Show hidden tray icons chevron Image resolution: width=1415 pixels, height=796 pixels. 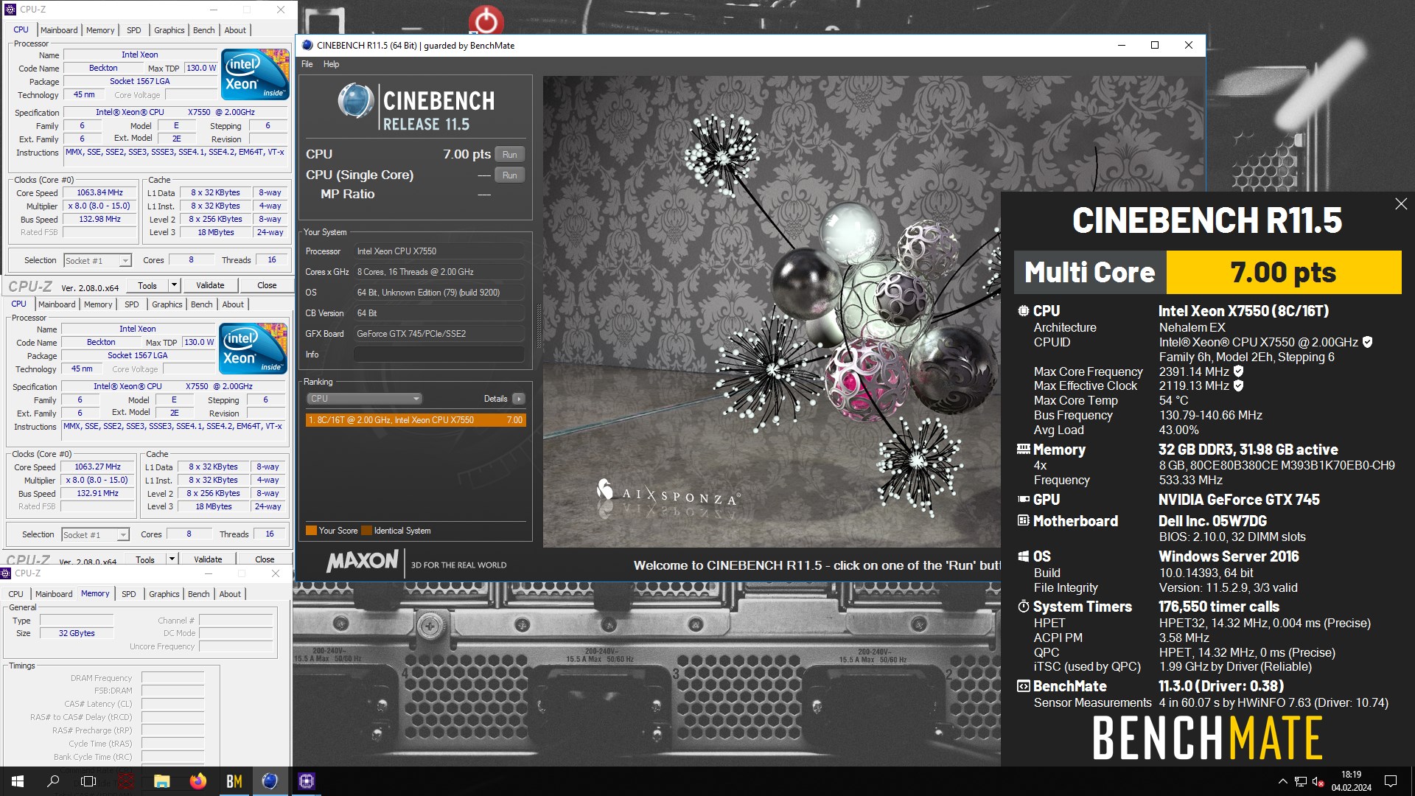coord(1282,781)
